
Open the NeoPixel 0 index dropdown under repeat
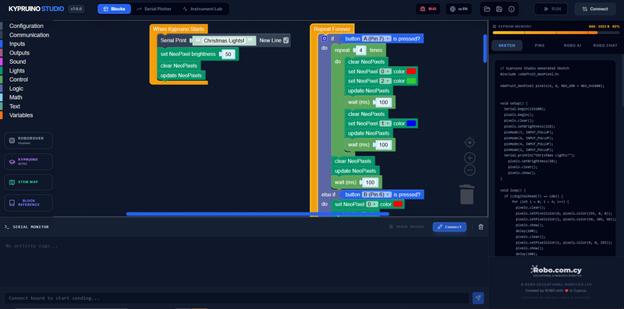(385, 72)
